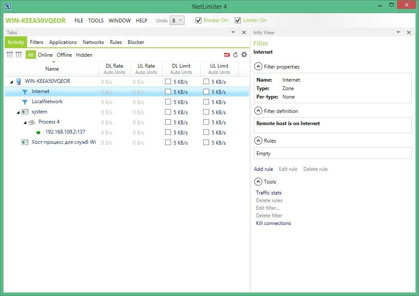Switch to the Applications tab
419x296 pixels.
[63, 42]
